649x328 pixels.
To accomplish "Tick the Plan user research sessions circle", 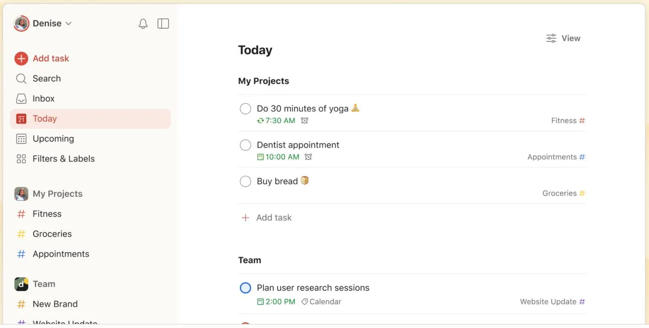I will [x=246, y=288].
